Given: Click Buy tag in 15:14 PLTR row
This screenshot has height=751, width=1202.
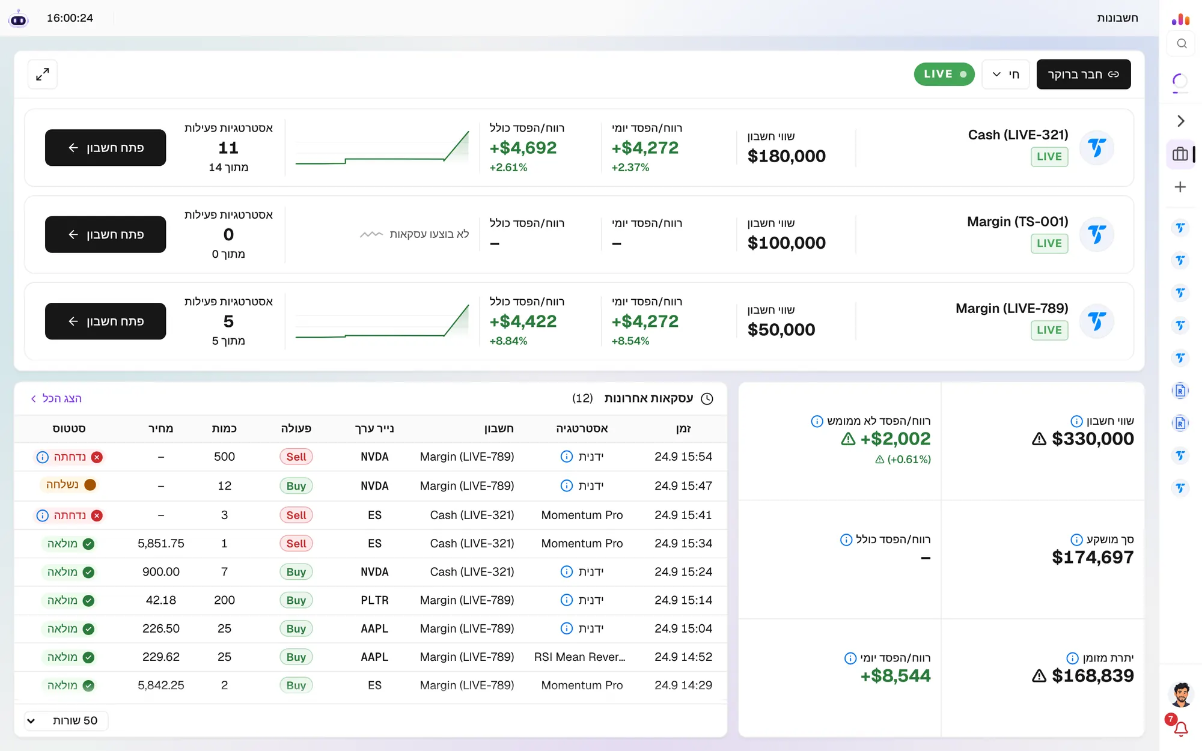Looking at the screenshot, I should (x=296, y=600).
